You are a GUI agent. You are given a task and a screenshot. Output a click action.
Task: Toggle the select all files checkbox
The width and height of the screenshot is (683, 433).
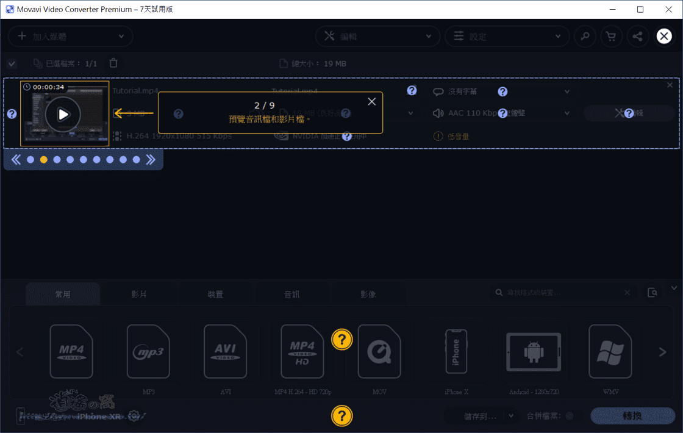tap(12, 63)
